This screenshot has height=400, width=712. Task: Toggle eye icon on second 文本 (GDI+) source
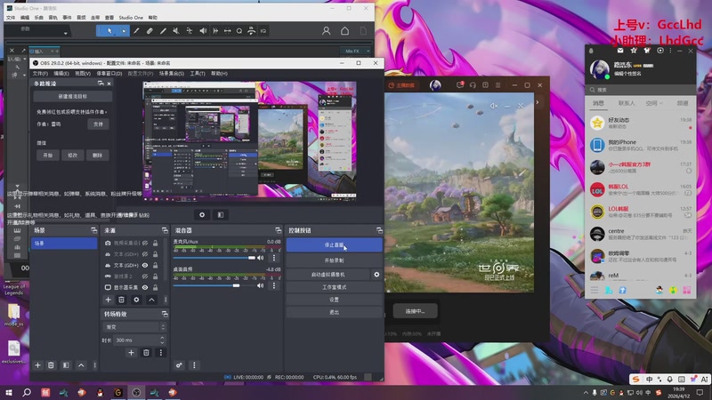click(x=145, y=265)
